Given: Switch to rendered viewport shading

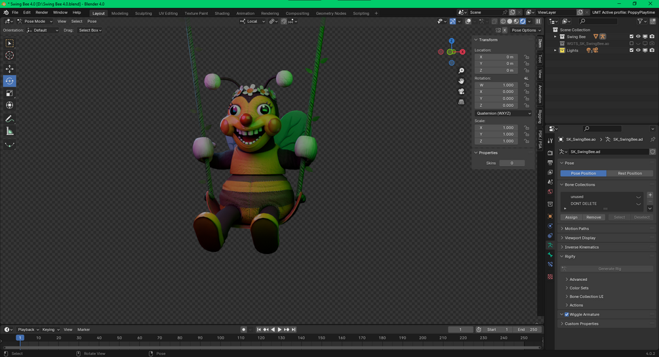Looking at the screenshot, I should pos(523,22).
